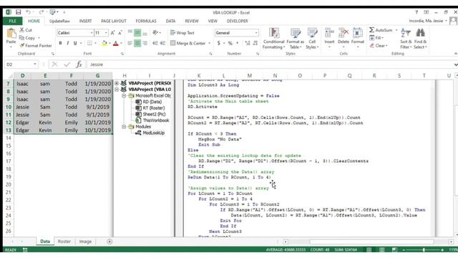
Task: Toggle Bold formatting
Action: click(60, 43)
